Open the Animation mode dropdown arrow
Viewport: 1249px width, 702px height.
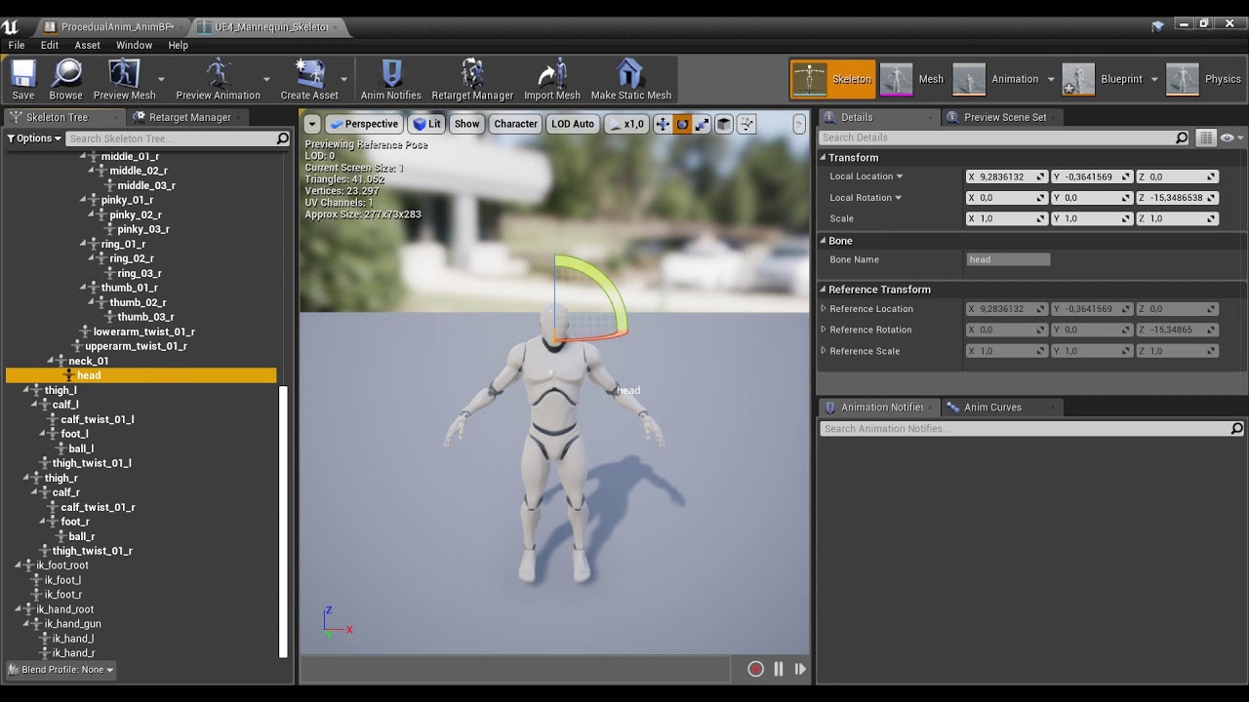[x=1051, y=80]
